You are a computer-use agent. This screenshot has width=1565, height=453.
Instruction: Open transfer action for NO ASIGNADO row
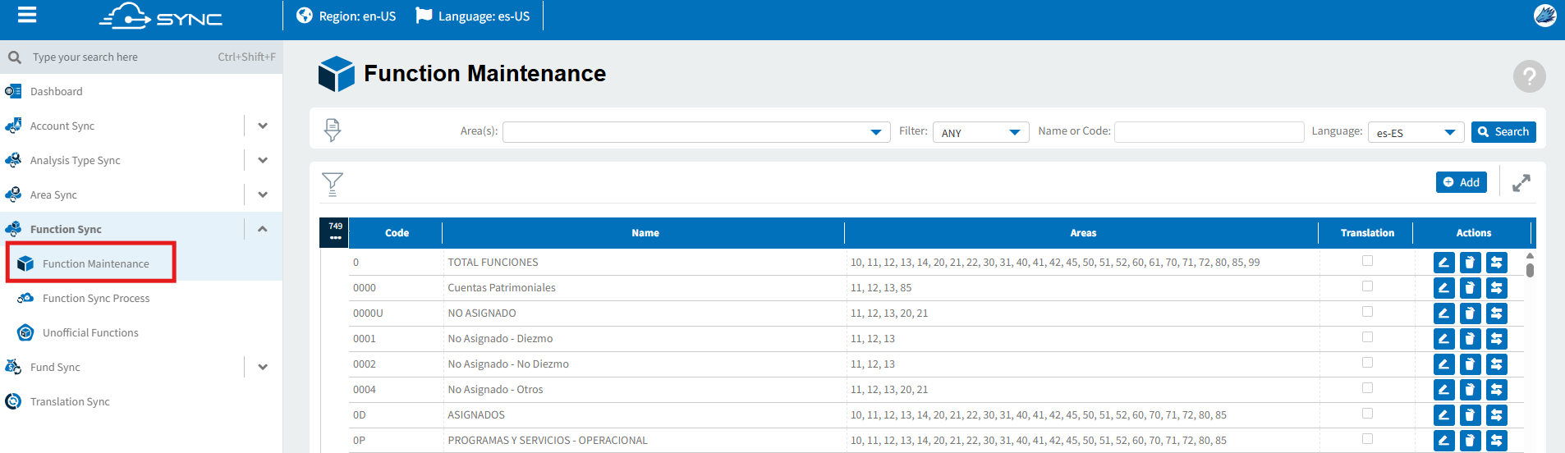(x=1496, y=313)
